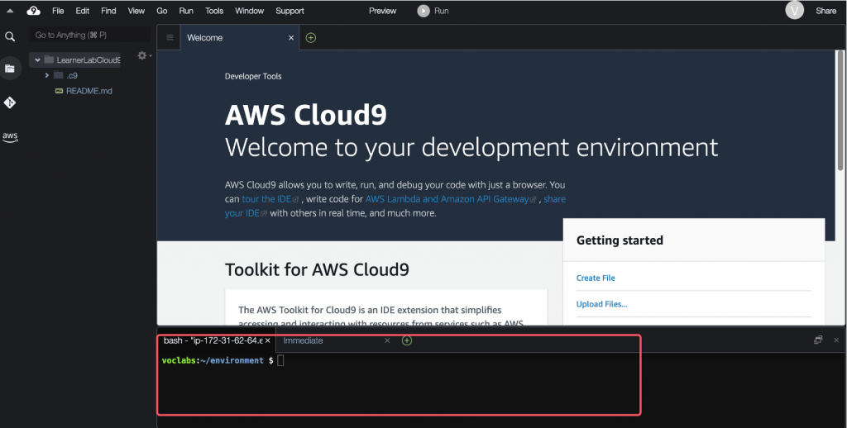Open file tree settings gear menu

coord(144,55)
